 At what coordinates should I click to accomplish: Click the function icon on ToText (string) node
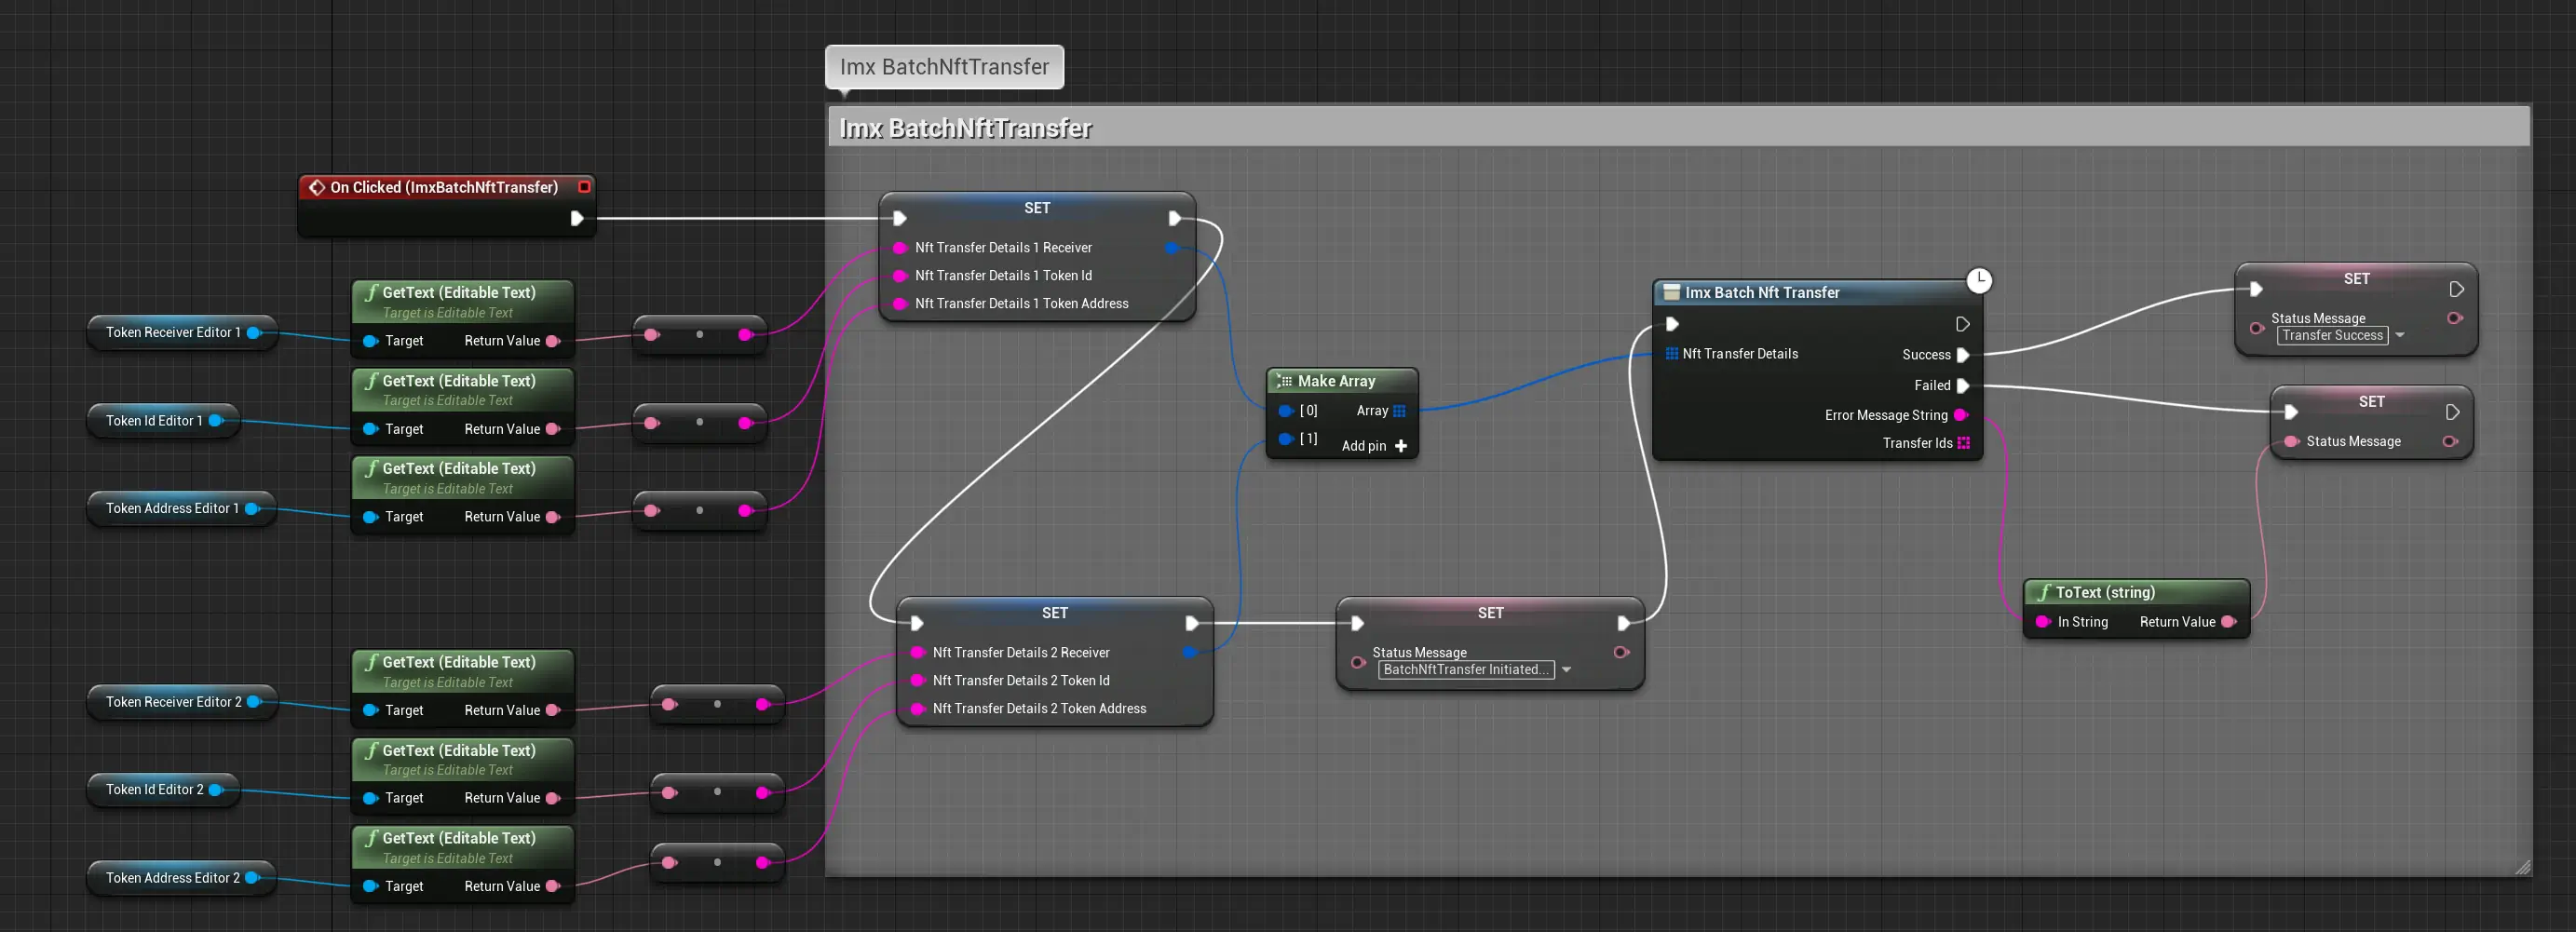coord(2043,592)
